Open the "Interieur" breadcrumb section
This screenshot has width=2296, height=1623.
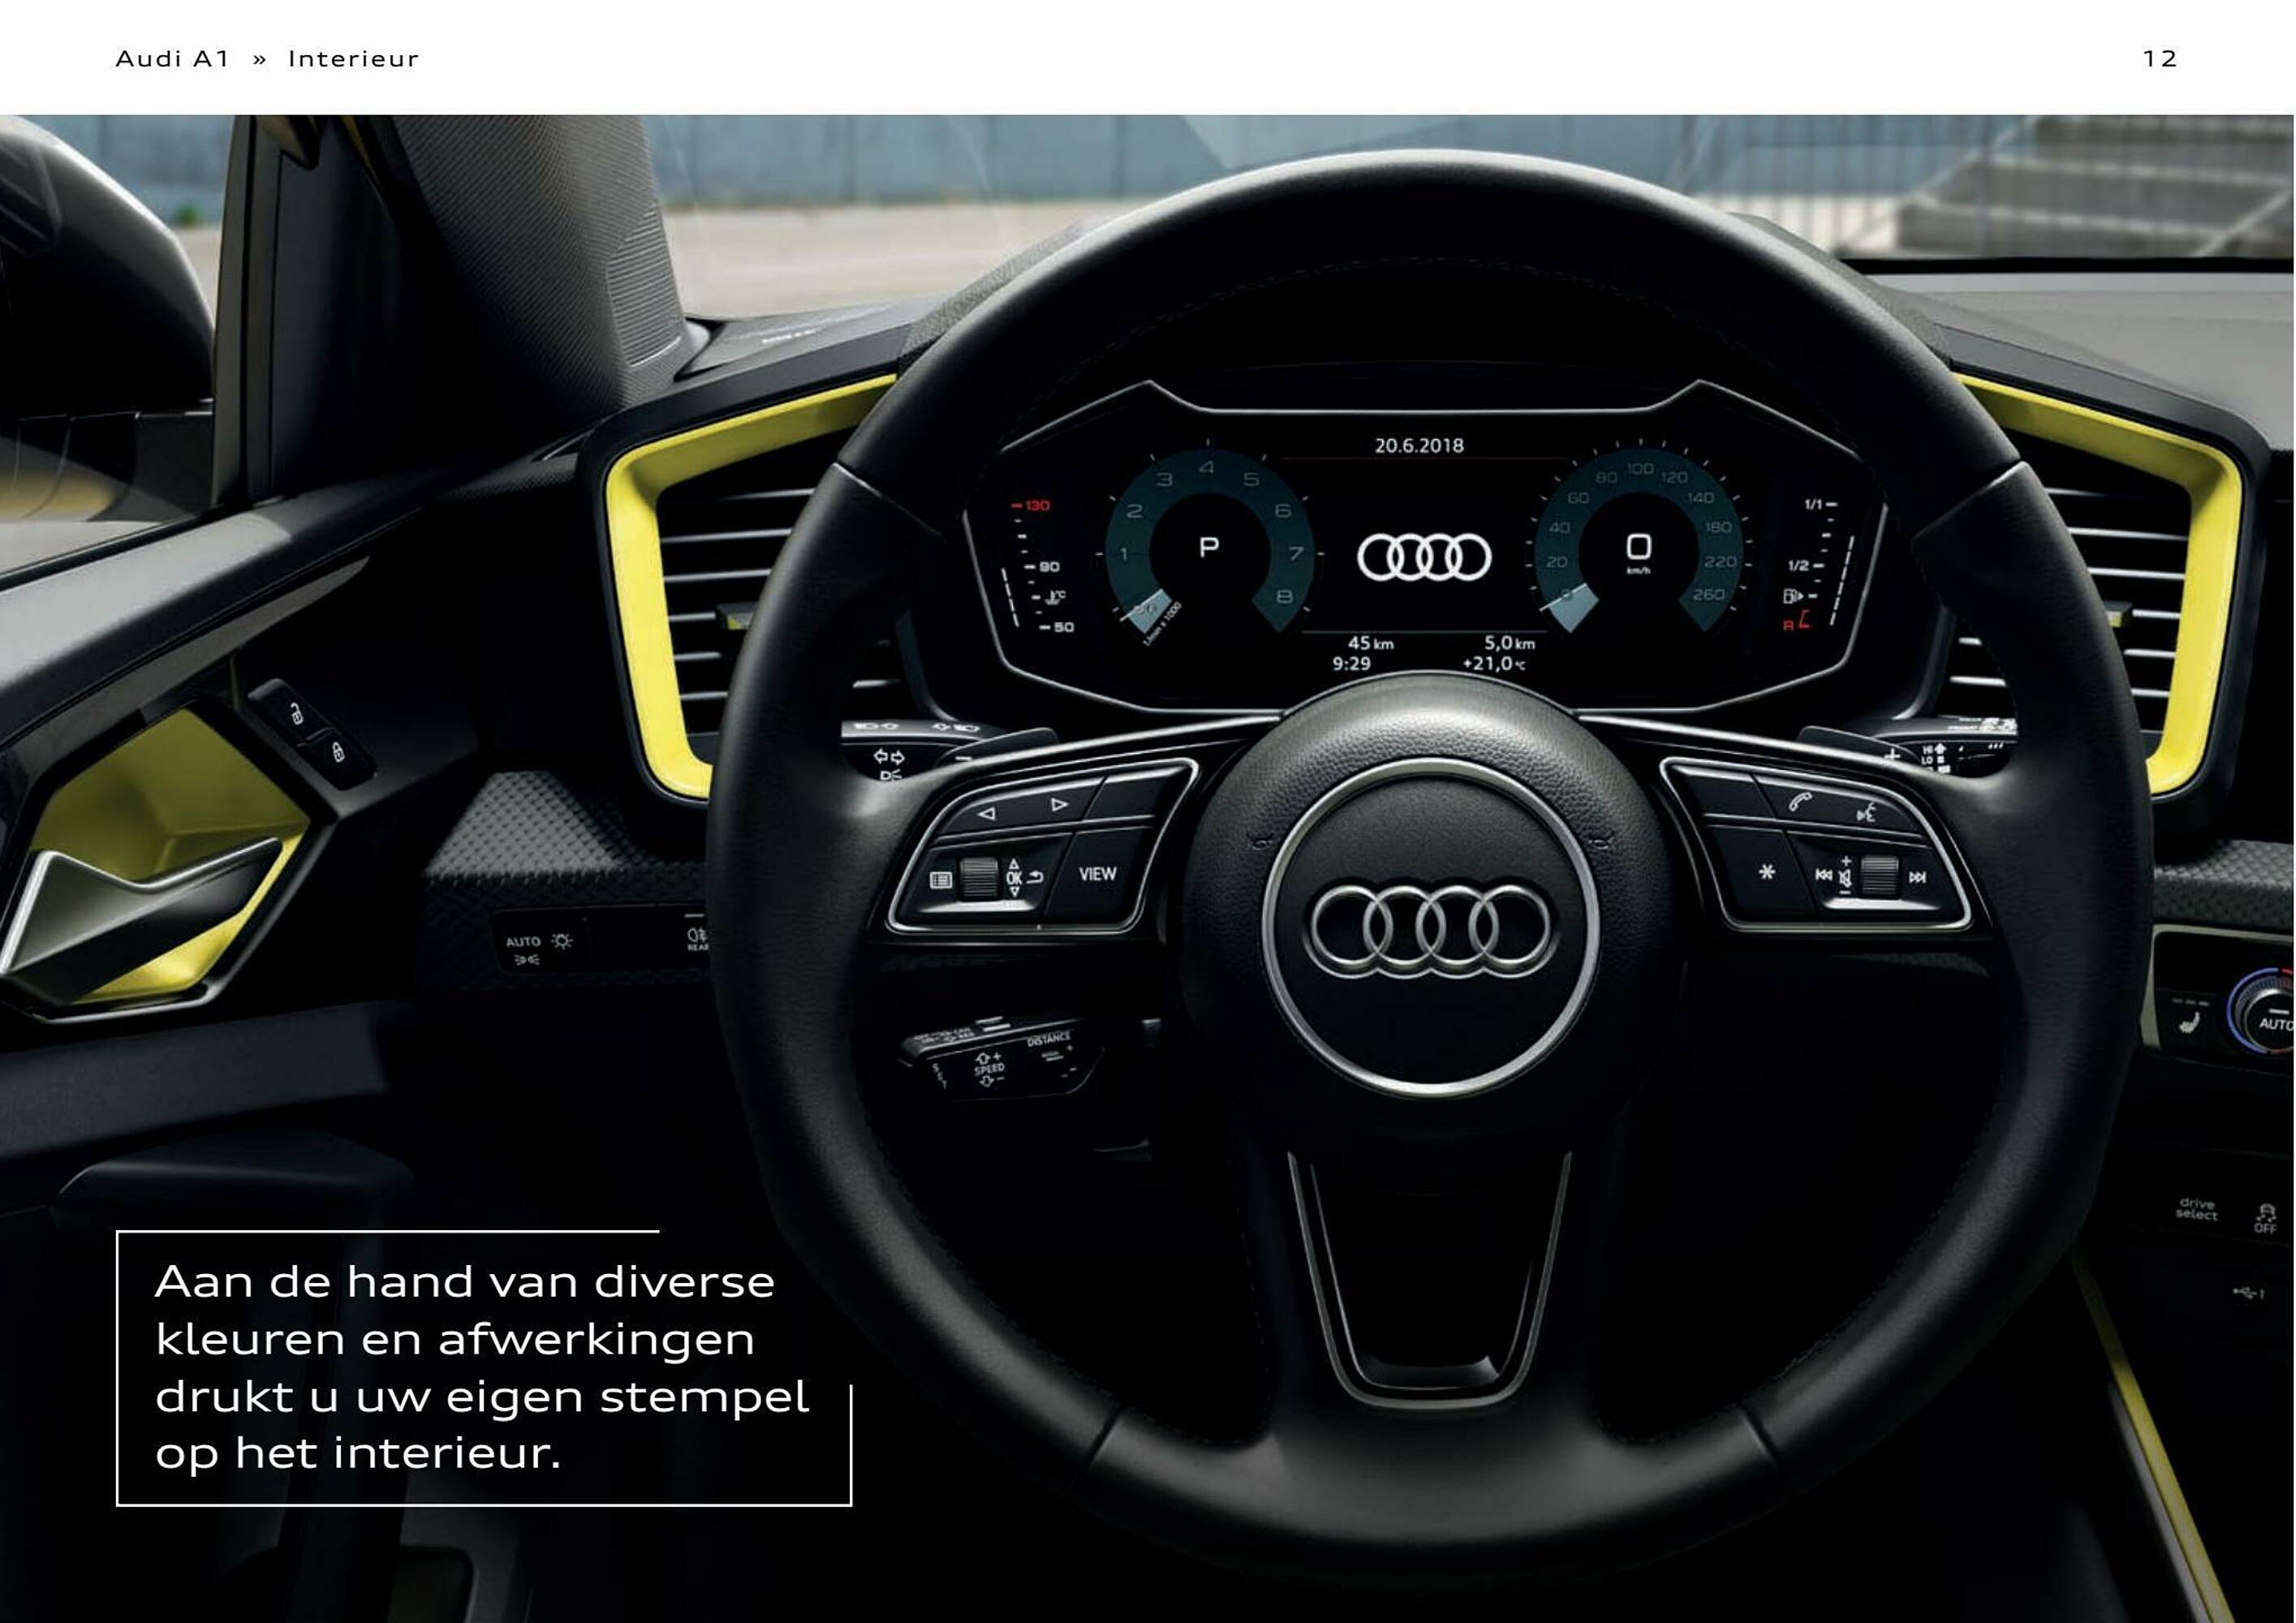(x=354, y=59)
